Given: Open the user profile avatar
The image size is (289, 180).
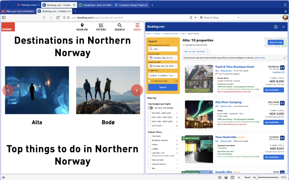Looking at the screenshot, I should coord(285,18).
